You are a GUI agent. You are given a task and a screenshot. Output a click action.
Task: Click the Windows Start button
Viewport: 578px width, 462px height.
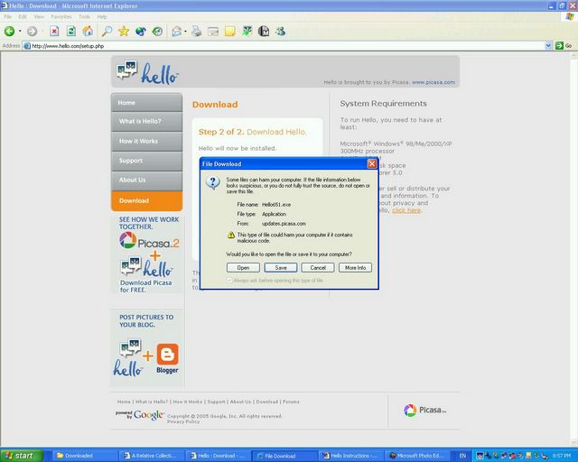click(22, 456)
